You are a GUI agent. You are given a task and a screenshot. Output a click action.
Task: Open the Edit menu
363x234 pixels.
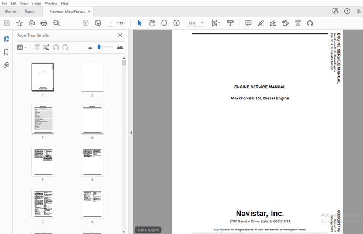[13, 4]
